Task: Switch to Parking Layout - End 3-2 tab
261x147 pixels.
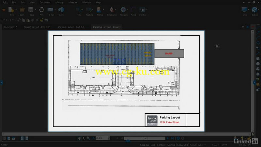Action: pyautogui.click(x=37, y=27)
